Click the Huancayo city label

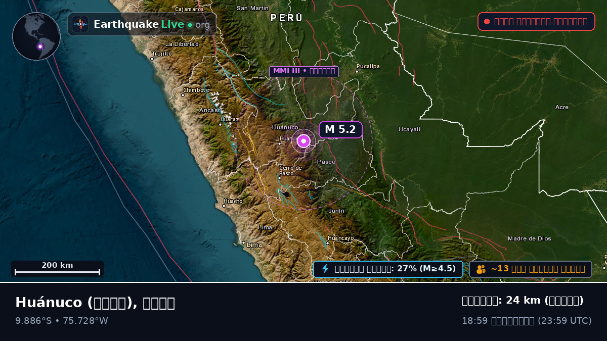[x=341, y=238]
